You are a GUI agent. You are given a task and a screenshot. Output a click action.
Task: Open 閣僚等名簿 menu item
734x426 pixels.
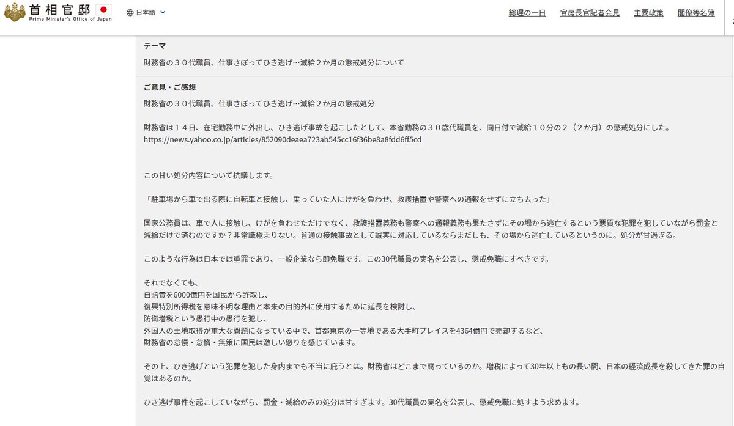tap(696, 13)
